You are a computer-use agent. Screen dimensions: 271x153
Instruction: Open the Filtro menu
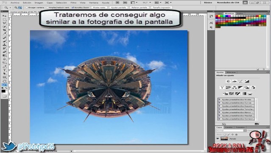pyautogui.click(x=73, y=3)
